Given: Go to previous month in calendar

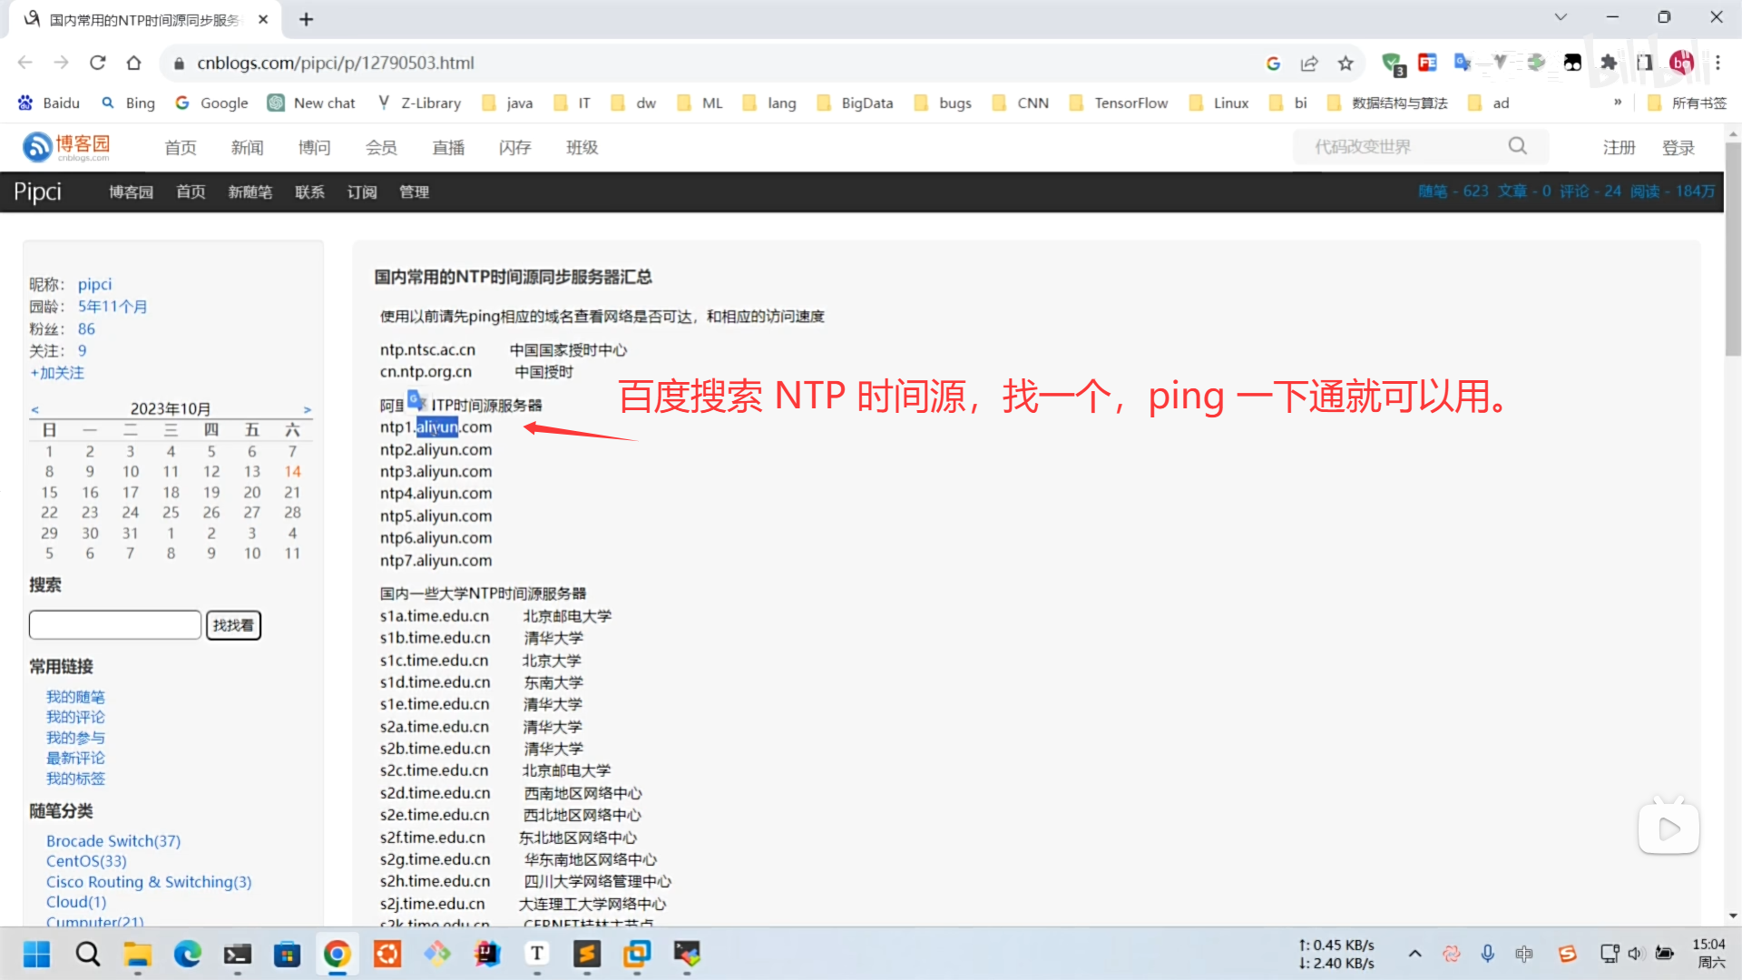Looking at the screenshot, I should click(x=35, y=410).
